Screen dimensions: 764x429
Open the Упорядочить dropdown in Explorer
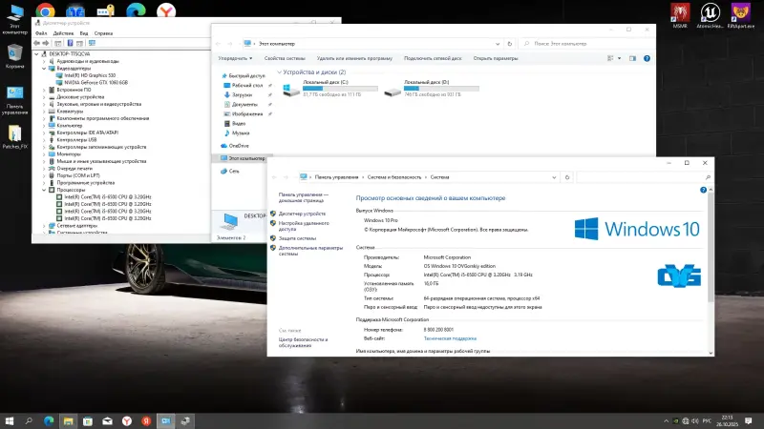pyautogui.click(x=235, y=58)
